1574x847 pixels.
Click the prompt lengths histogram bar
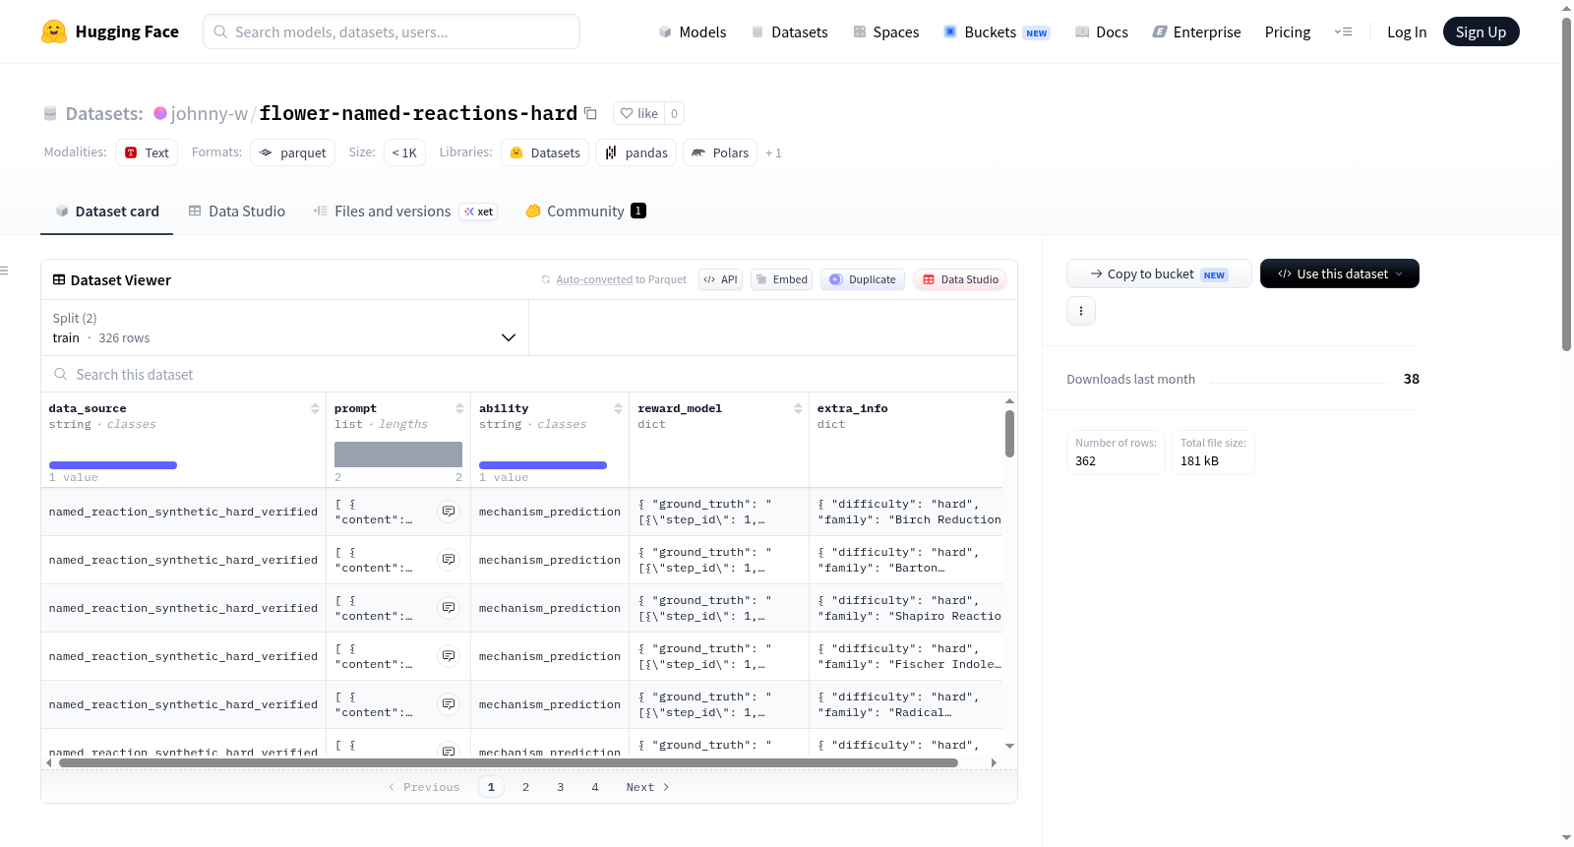pyautogui.click(x=398, y=454)
